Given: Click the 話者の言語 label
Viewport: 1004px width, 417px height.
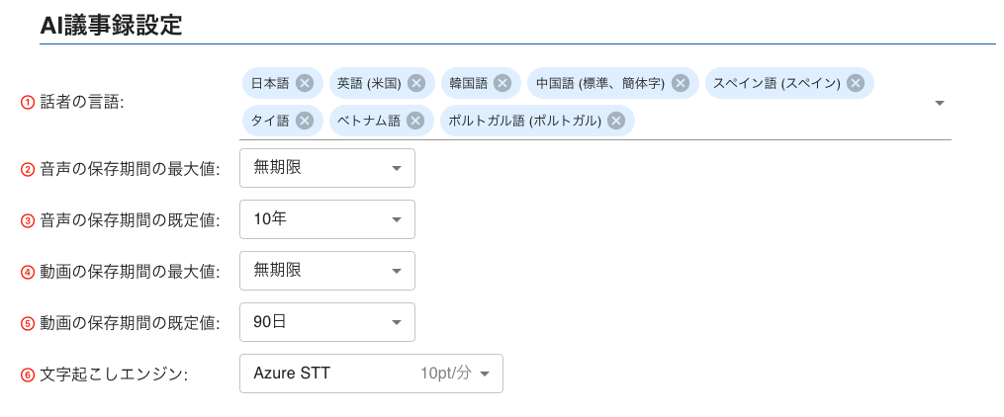Looking at the screenshot, I should click(81, 103).
